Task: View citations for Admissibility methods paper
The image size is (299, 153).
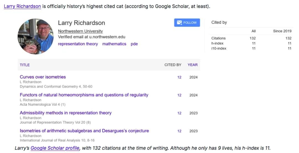Action: tap(179, 113)
